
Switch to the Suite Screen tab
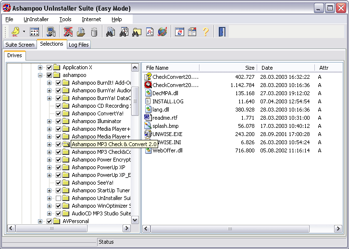point(20,45)
